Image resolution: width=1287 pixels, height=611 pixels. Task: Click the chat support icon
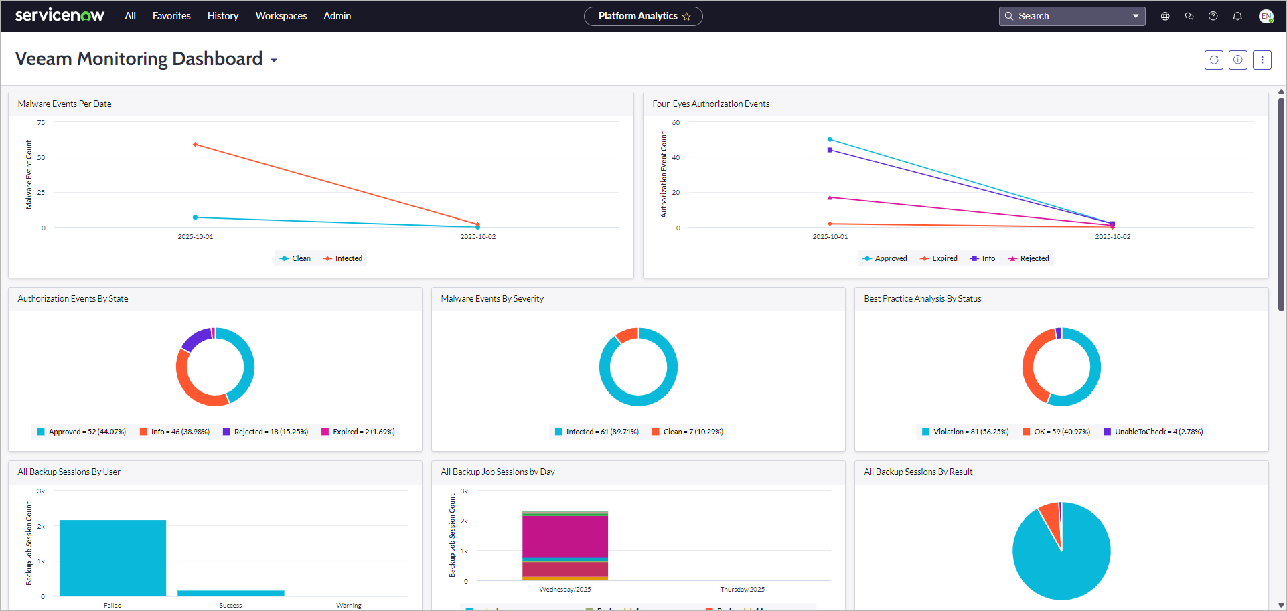1189,16
